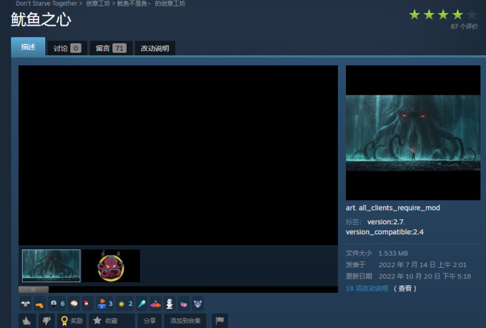Screen dimensions: 486x328
Task: Click the blue tiger face award icon
Action: click(197, 303)
